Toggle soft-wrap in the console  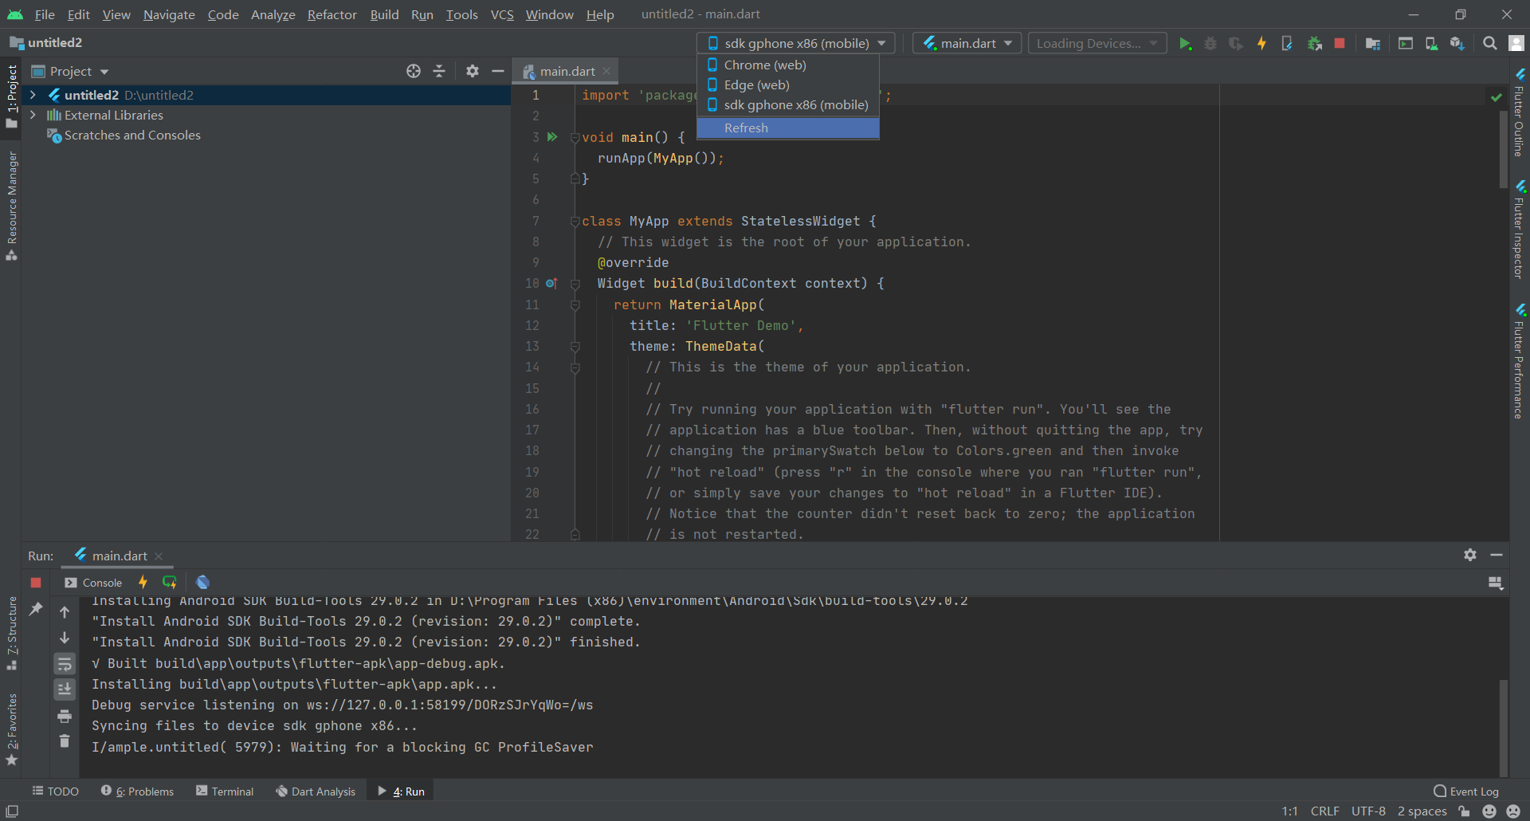point(65,664)
